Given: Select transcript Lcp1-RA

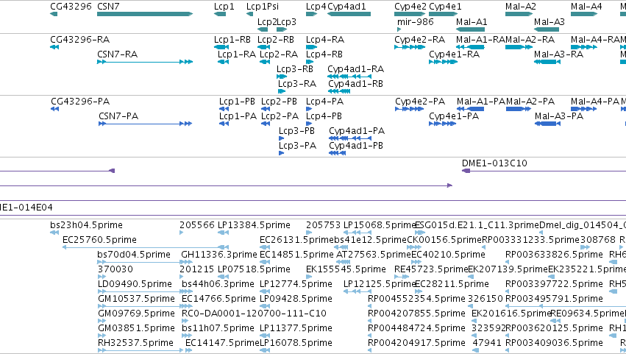Looking at the screenshot, I should (x=237, y=54).
